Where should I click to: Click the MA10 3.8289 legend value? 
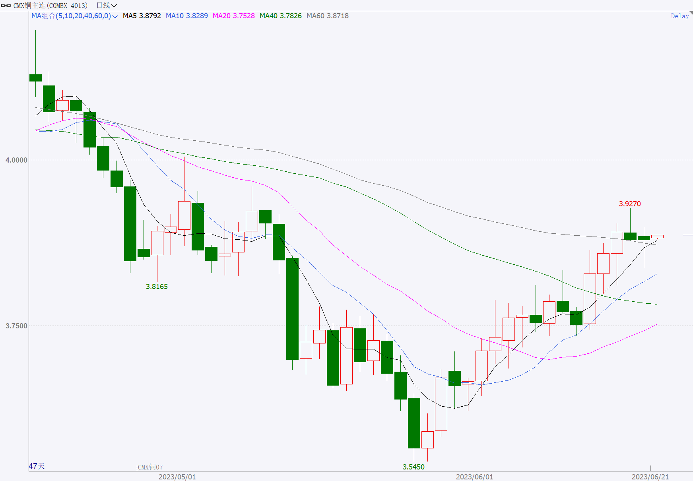point(187,16)
